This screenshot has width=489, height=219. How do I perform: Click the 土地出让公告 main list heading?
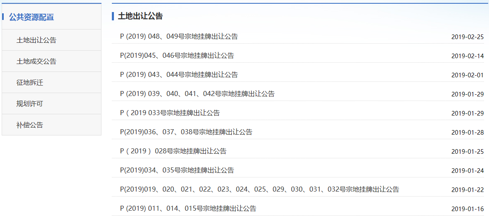pyautogui.click(x=140, y=16)
